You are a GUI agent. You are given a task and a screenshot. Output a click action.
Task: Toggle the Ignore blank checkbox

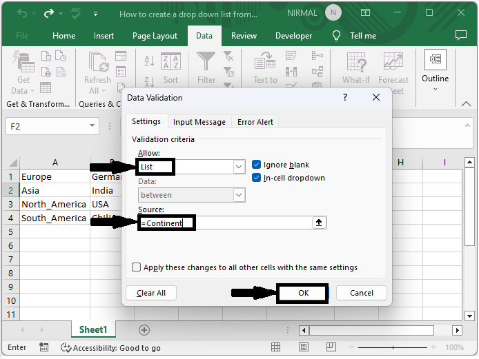(x=256, y=165)
